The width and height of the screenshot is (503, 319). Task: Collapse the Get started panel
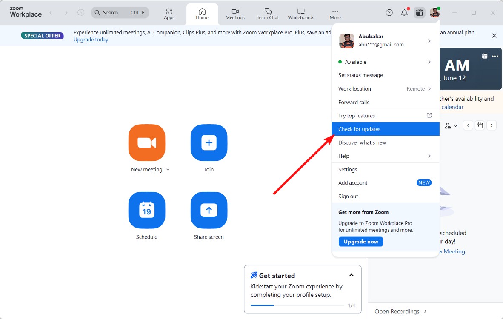point(352,275)
